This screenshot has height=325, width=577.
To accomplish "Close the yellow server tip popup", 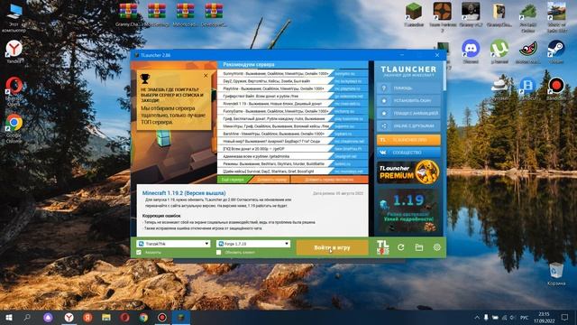I will click(x=206, y=75).
